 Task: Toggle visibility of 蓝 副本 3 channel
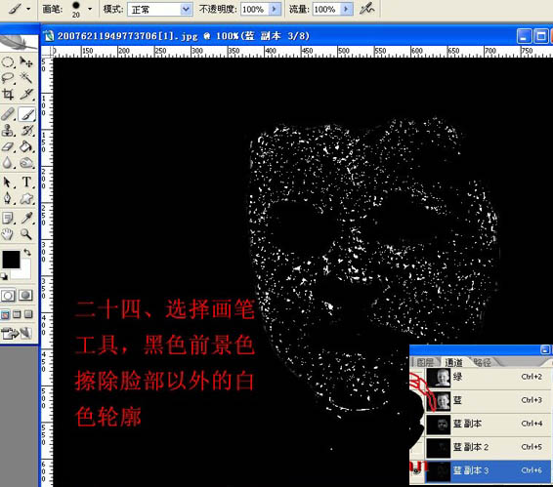[x=417, y=470]
